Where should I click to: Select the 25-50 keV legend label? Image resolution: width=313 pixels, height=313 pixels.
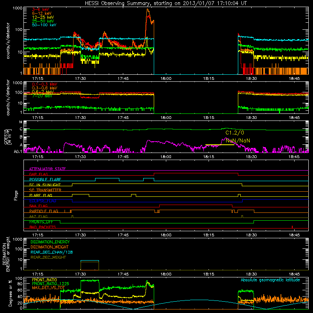[x=43, y=21]
